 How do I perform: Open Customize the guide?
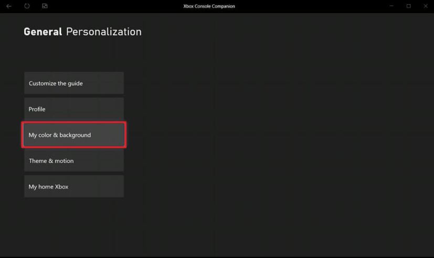pos(74,83)
